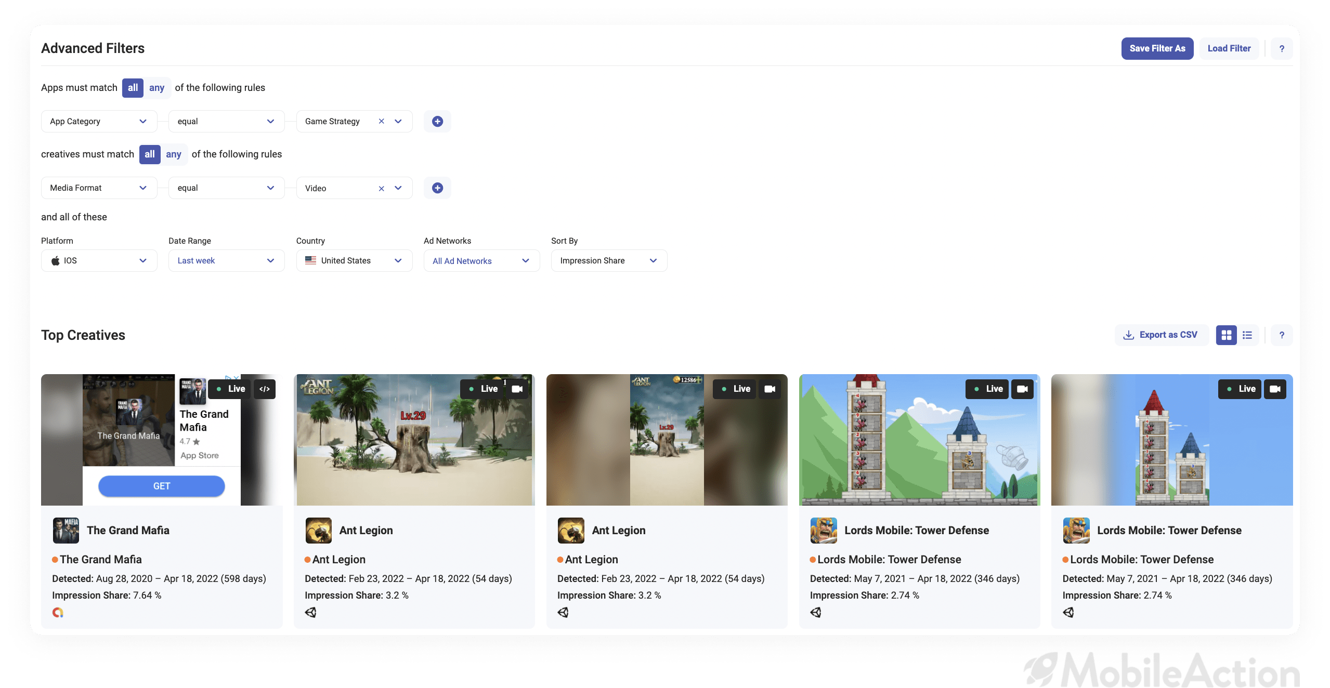
Task: Export creatives as CSV
Action: (1161, 335)
